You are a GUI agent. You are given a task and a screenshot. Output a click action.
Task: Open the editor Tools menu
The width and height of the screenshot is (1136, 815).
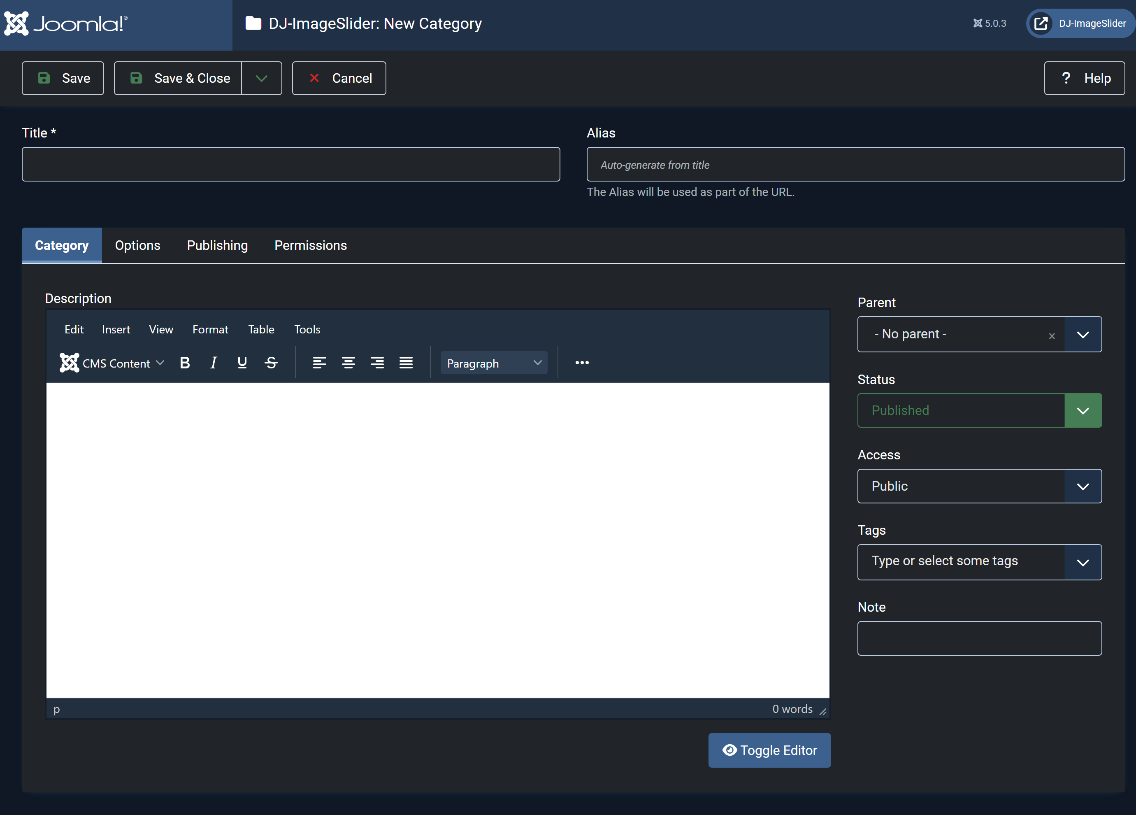(x=307, y=329)
